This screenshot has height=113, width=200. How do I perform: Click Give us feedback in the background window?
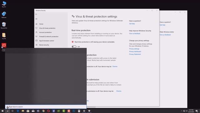point(165,35)
